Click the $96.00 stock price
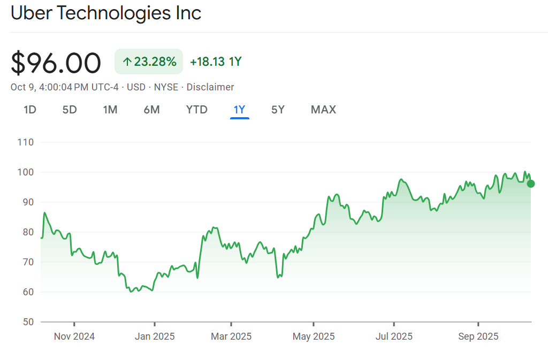The width and height of the screenshot is (548, 352). point(56,63)
